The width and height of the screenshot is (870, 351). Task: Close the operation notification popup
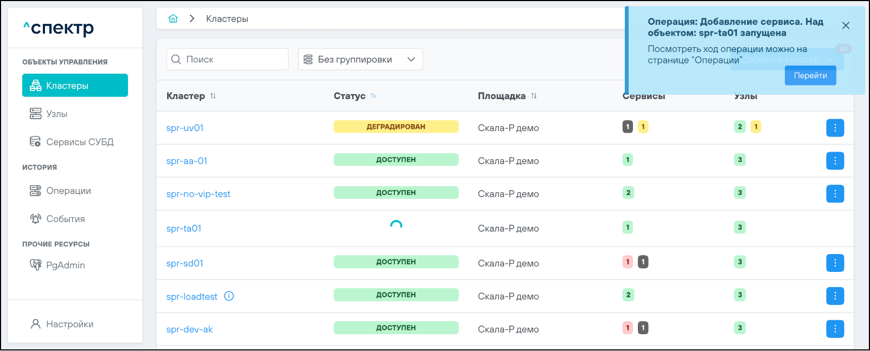click(x=846, y=25)
